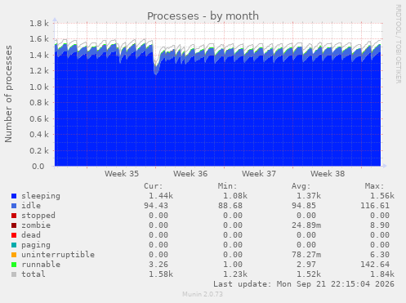Click runnable maximum value 142.64
The image size is (406, 303).
(x=375, y=265)
